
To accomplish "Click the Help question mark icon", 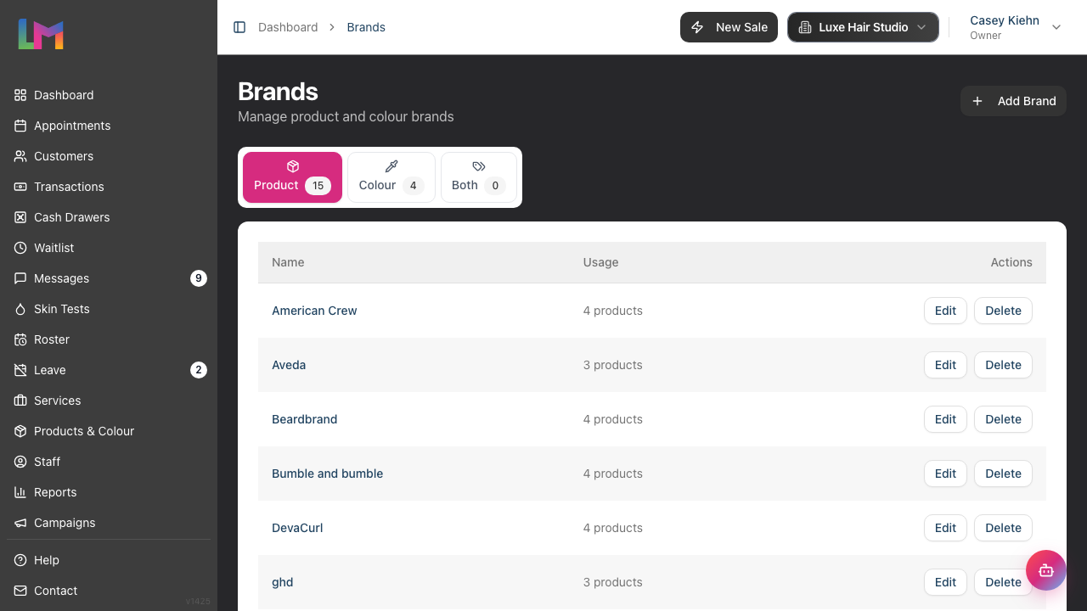I will 20,560.
